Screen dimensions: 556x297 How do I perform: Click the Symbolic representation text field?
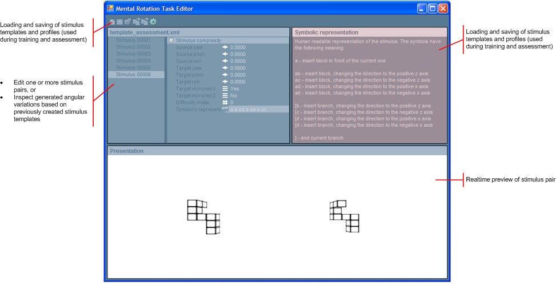coord(259,110)
